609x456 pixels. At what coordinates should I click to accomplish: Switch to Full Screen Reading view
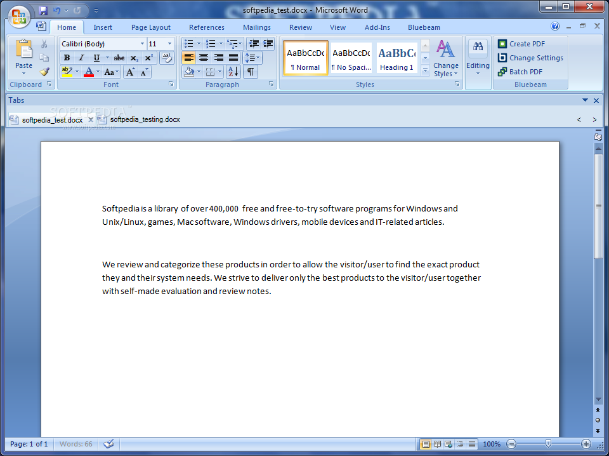(x=437, y=444)
